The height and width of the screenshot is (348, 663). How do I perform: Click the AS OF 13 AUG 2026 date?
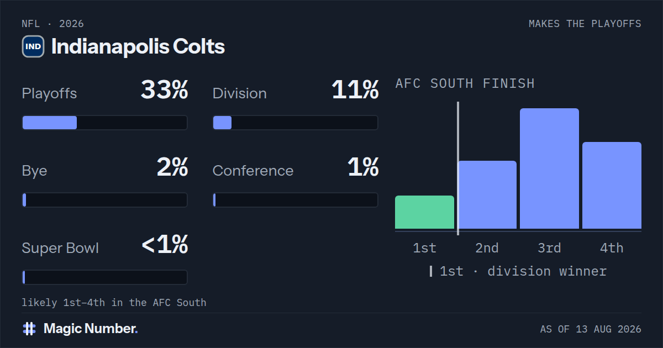coord(591,329)
